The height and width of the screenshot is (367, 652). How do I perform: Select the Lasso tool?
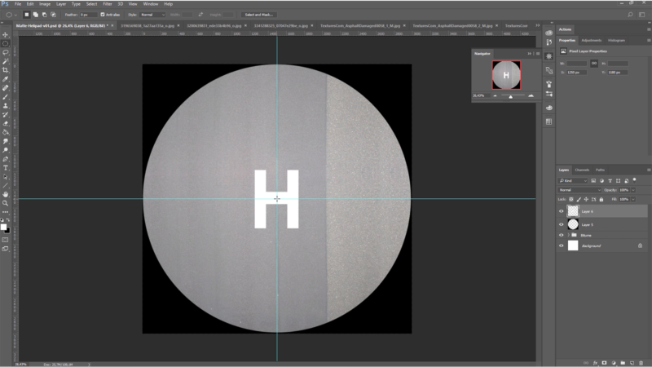coord(6,52)
